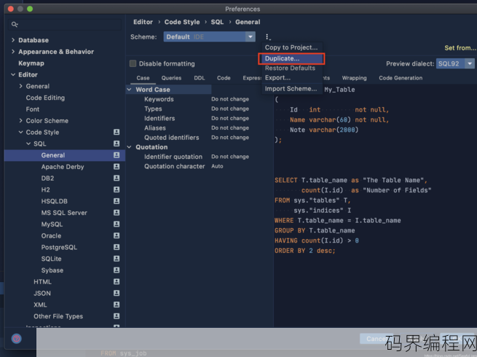Switch to the Queries tab

click(x=171, y=78)
